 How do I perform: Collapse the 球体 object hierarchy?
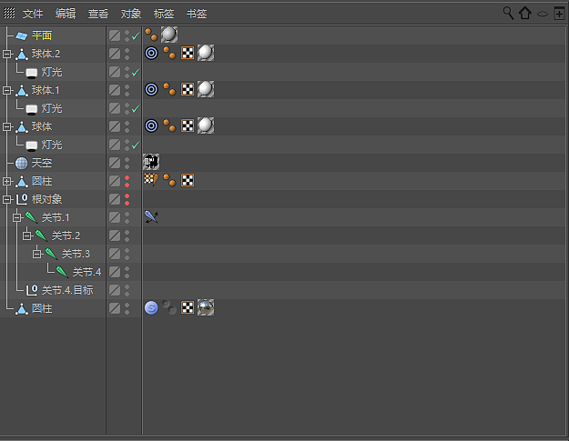7,126
